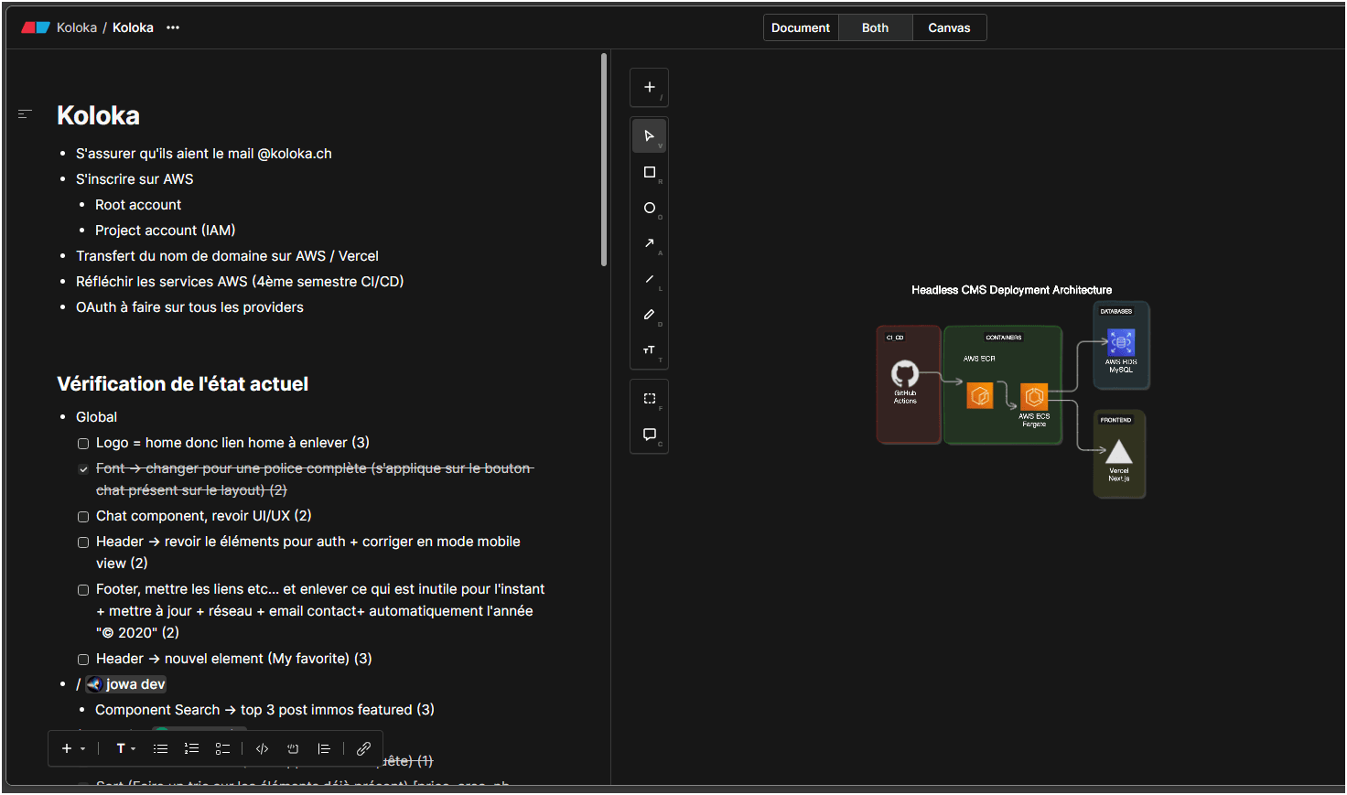Expand the plus insert dropdown arrow

point(83,748)
